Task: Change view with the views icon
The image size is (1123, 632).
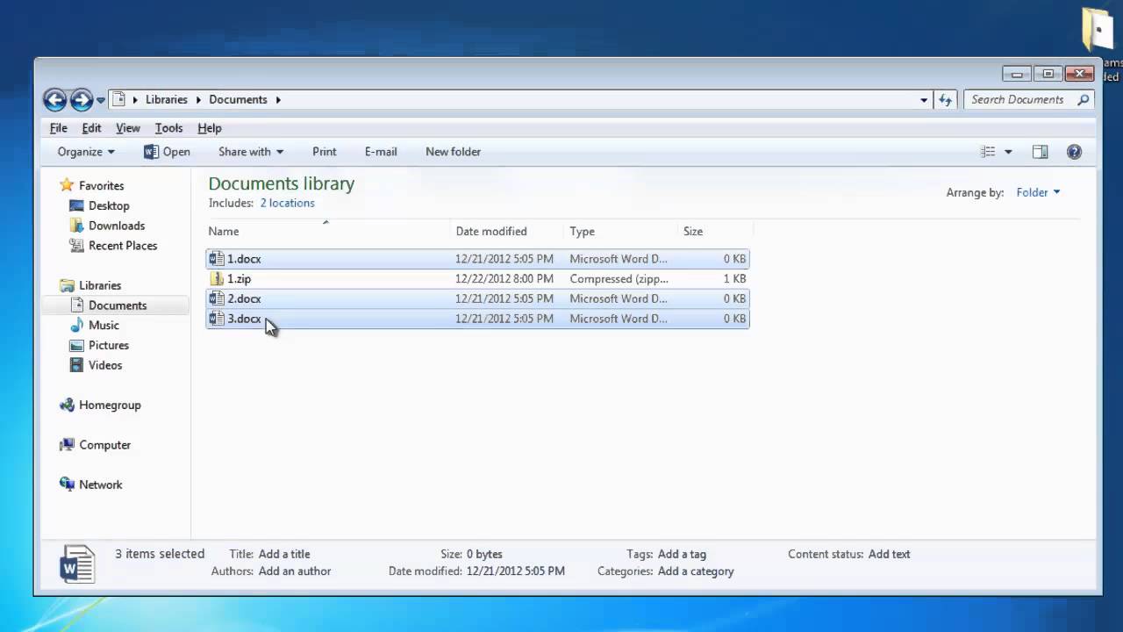Action: coord(988,152)
